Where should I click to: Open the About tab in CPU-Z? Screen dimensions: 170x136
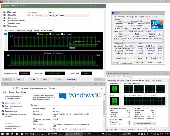[154, 17]
